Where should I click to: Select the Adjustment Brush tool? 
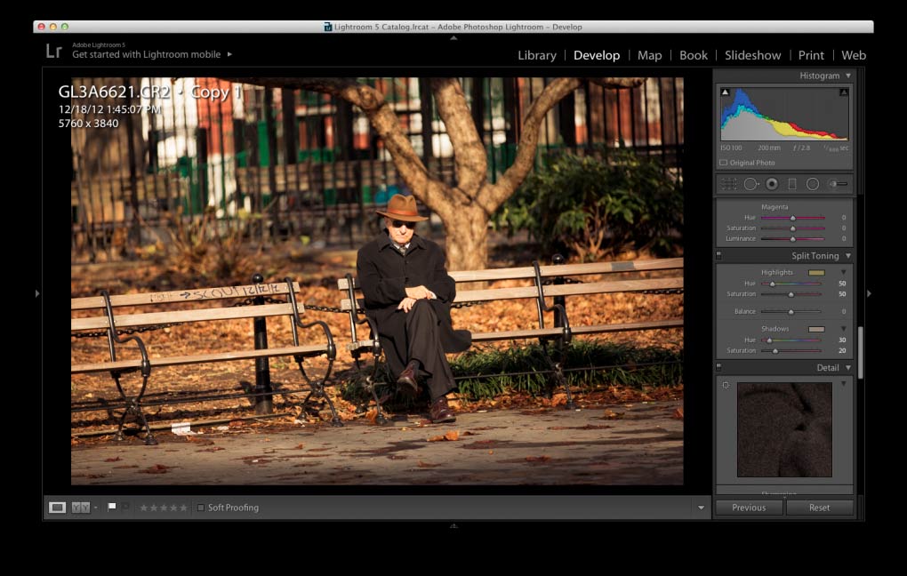click(836, 184)
